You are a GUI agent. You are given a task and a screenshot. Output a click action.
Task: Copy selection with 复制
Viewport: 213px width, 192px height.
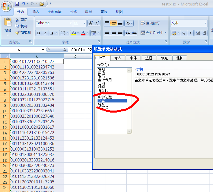coord(21,26)
